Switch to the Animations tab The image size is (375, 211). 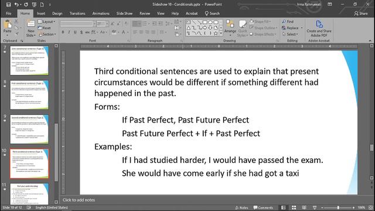[101, 13]
